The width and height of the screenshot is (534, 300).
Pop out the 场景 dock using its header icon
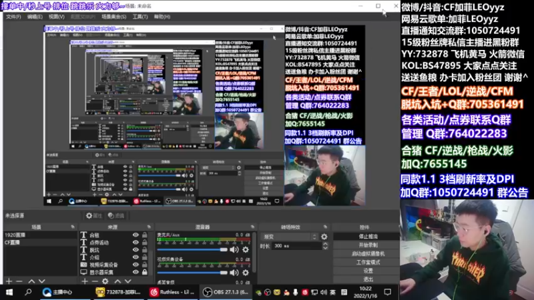73,227
